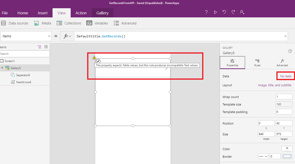Click the Collections table icon
Image resolution: width=295 pixels, height=164 pixels.
pyautogui.click(x=59, y=23)
